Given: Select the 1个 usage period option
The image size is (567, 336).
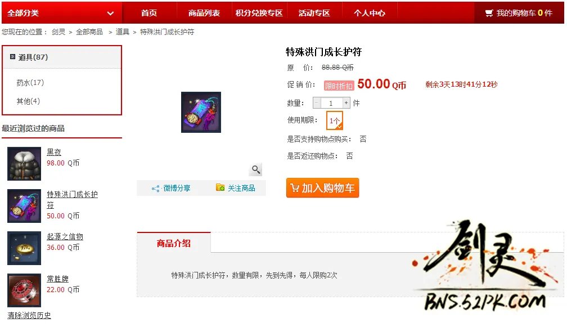Looking at the screenshot, I should 335,120.
